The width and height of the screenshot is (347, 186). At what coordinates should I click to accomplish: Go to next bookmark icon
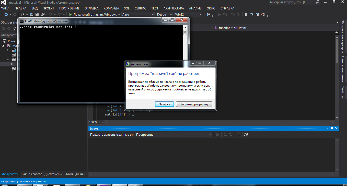[x=257, y=15]
